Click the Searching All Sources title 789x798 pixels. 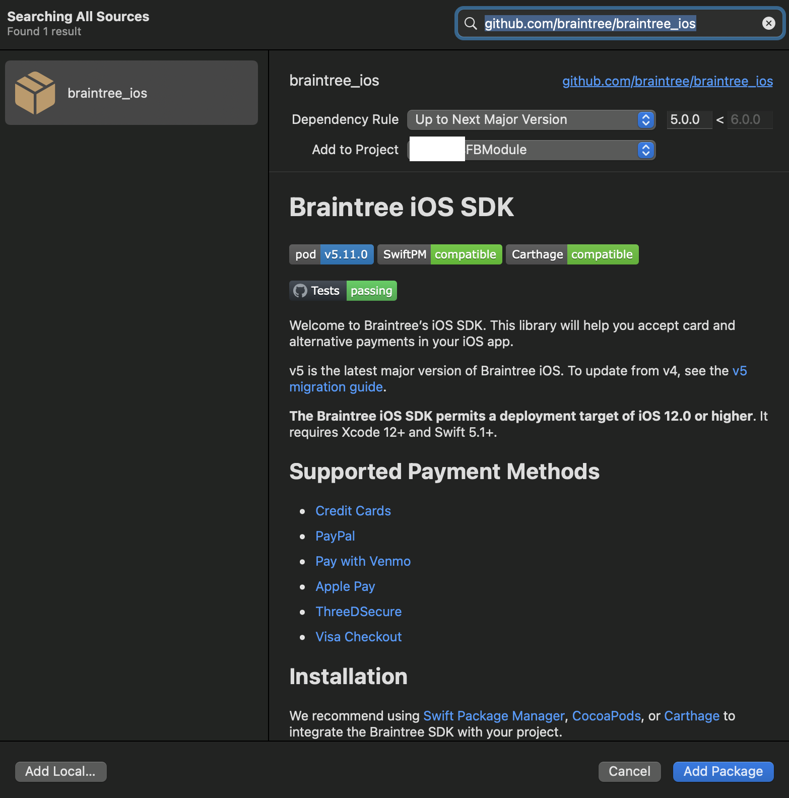click(x=78, y=17)
